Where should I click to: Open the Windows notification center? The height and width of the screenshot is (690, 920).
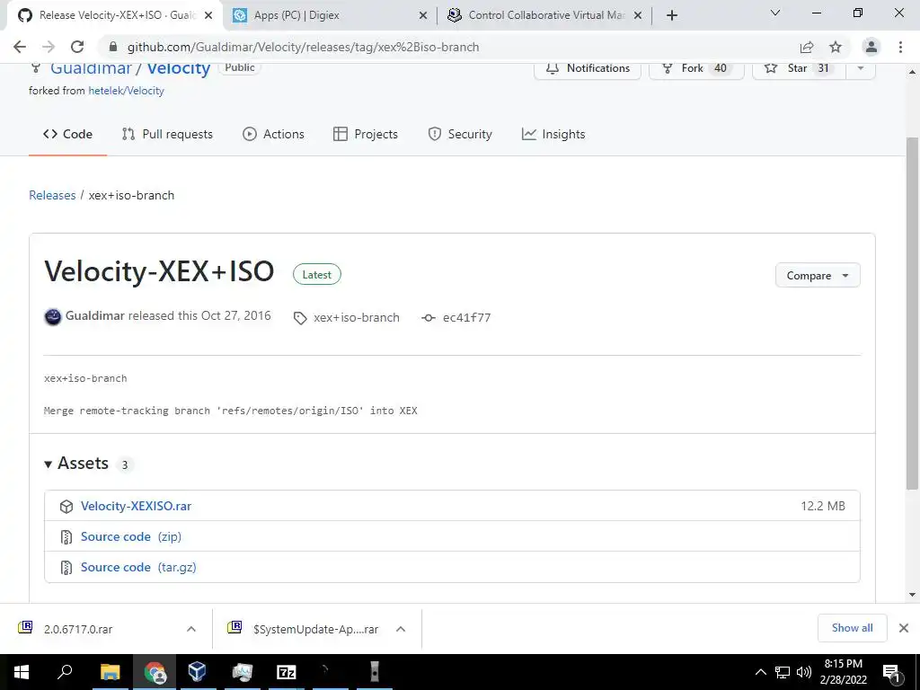891,672
